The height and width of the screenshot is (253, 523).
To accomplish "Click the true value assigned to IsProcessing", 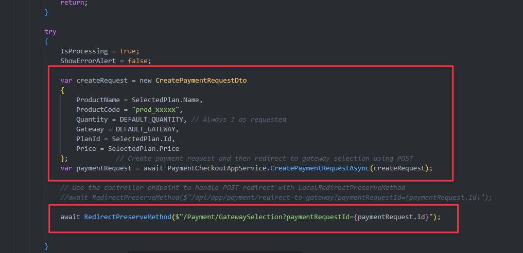I will point(128,51).
